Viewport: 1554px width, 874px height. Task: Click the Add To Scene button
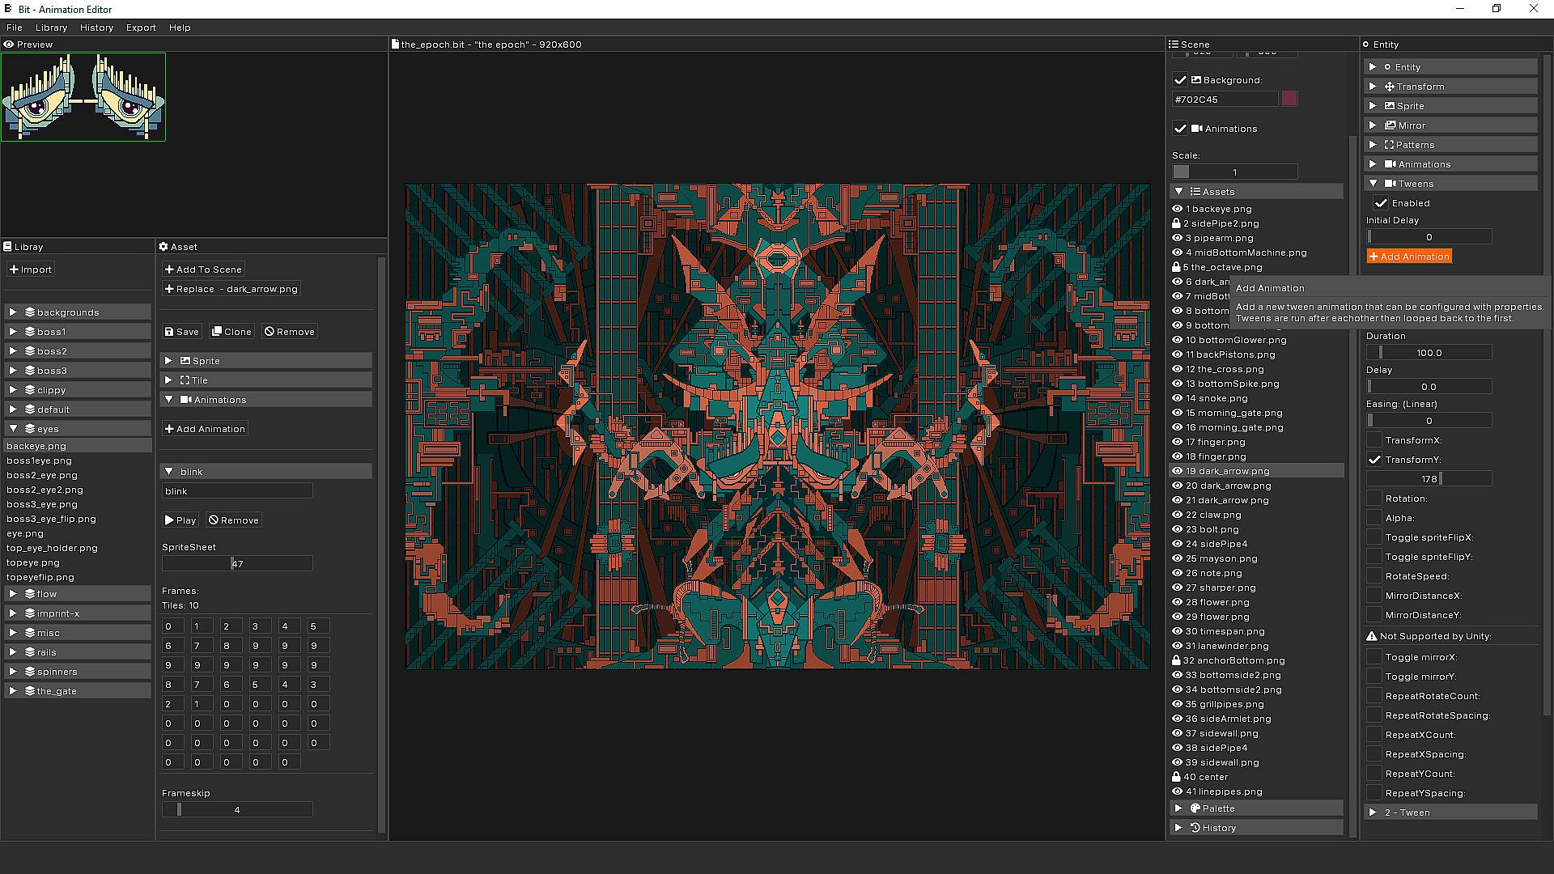pyautogui.click(x=203, y=269)
